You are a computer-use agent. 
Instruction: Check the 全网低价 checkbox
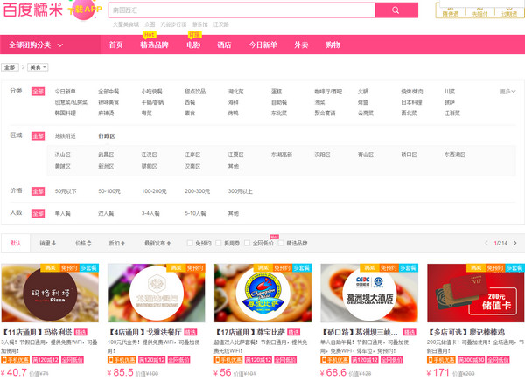coord(247,243)
